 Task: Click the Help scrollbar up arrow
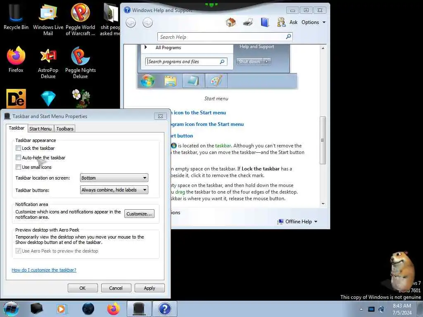[x=323, y=48]
